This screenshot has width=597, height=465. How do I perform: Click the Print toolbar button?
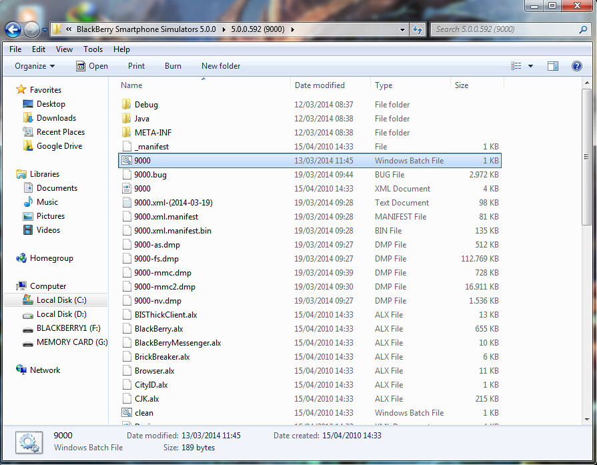pos(136,66)
